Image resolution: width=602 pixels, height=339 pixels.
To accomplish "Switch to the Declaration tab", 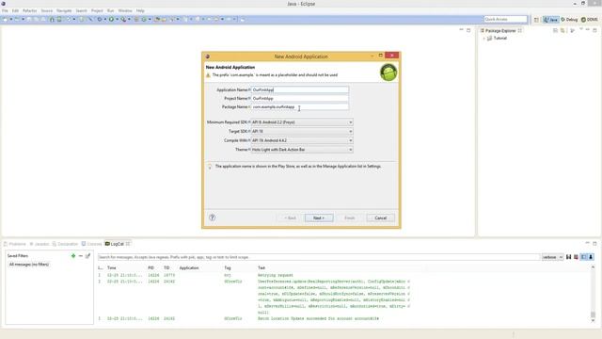I will coord(65,244).
